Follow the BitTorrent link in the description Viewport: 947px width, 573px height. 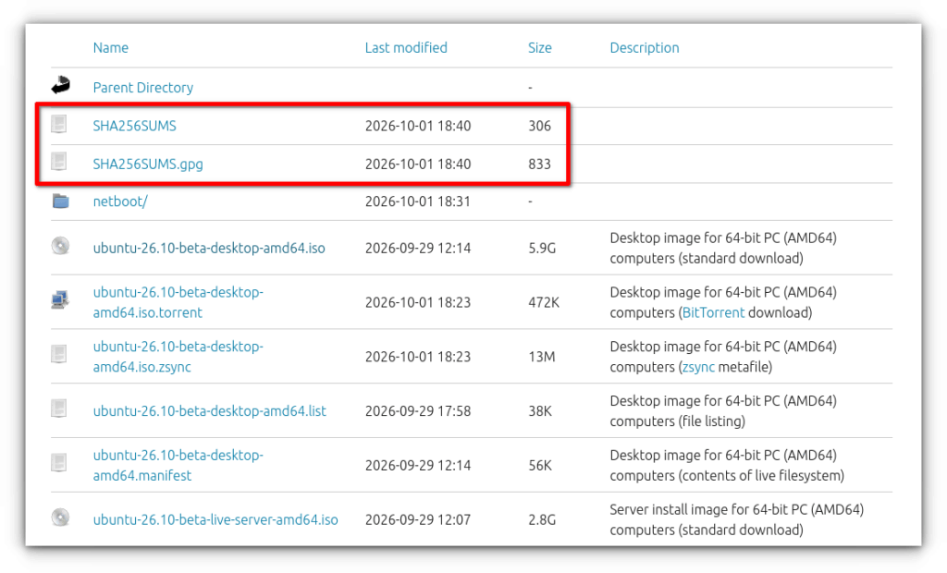[713, 312]
